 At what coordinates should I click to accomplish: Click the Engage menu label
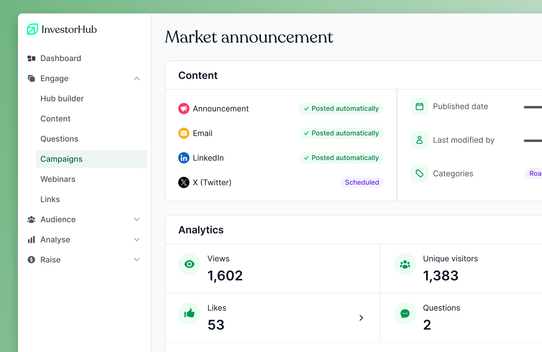tap(54, 78)
